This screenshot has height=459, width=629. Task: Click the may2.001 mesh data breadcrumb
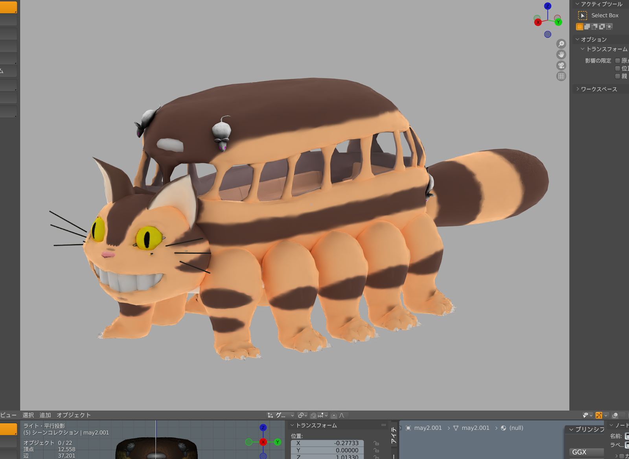[x=471, y=428]
